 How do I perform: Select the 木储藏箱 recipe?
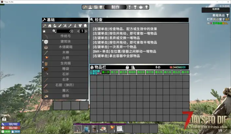pyautogui.click(x=65, y=47)
